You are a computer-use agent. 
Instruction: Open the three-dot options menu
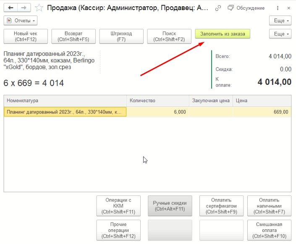pyautogui.click(x=278, y=8)
